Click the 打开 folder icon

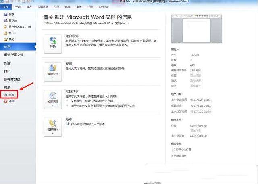[6, 33]
